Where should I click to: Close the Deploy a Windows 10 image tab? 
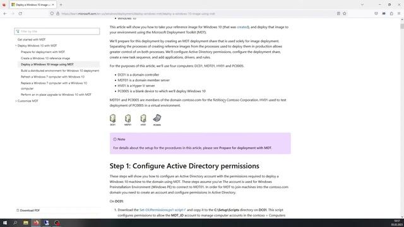coord(53,4)
